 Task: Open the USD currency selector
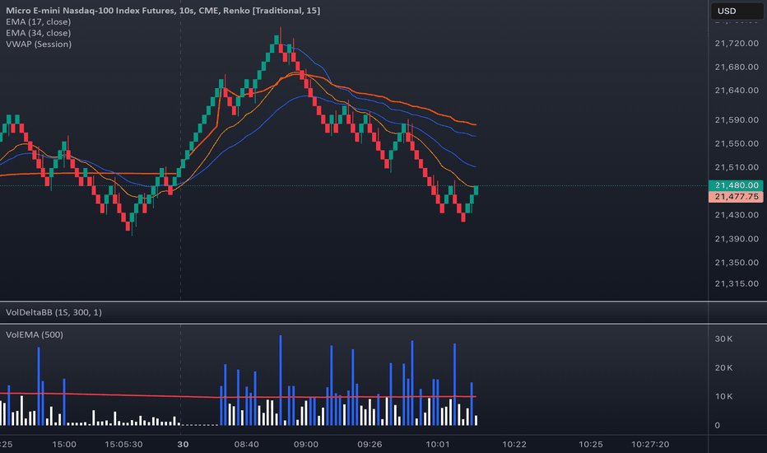click(x=737, y=11)
